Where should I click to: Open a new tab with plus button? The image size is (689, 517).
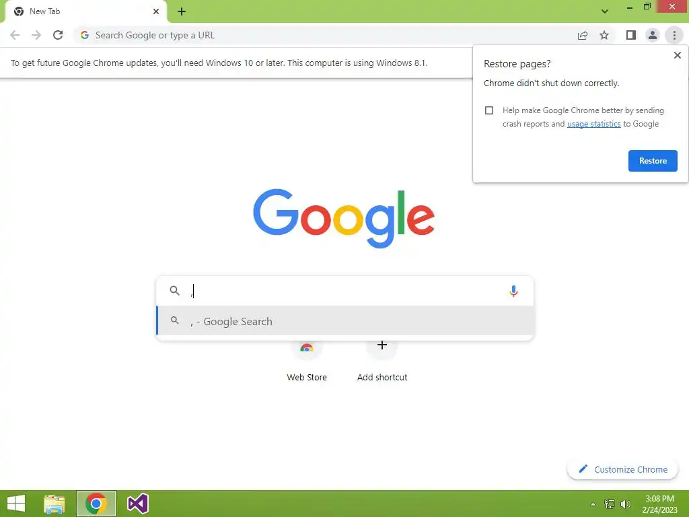tap(182, 11)
